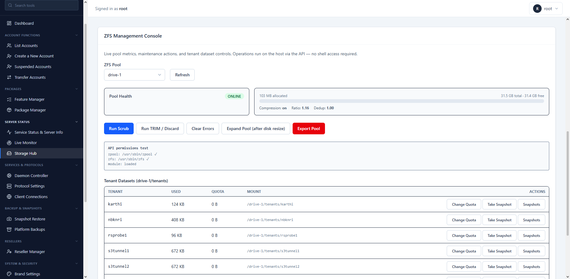Collapse the Resellers section
Image resolution: width=570 pixels, height=279 pixels.
77,241
